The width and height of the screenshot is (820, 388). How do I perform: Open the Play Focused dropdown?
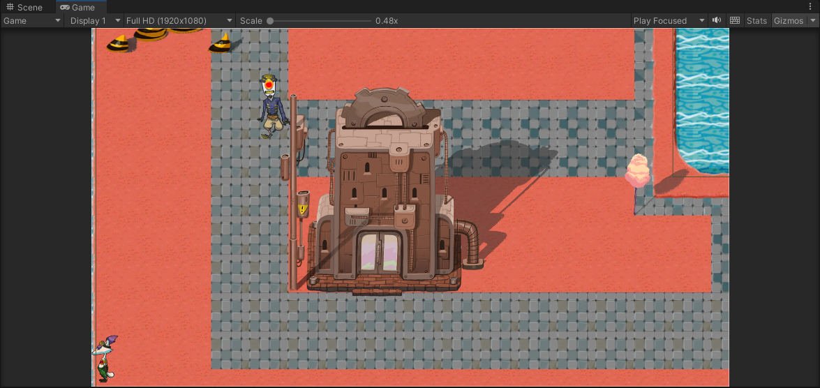tap(669, 21)
